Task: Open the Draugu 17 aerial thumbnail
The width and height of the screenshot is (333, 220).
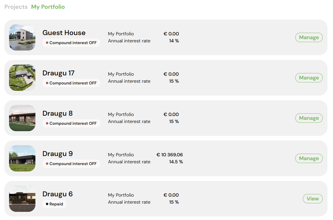Action: (22, 78)
